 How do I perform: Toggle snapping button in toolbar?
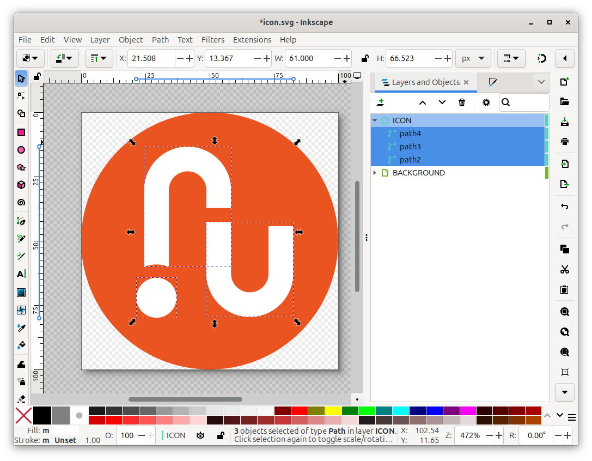point(541,58)
